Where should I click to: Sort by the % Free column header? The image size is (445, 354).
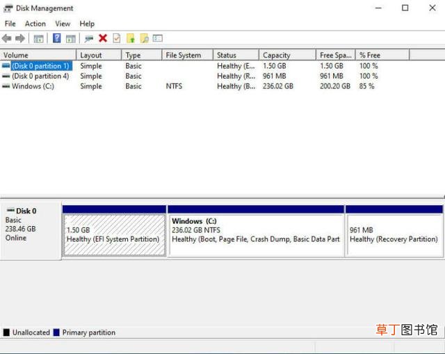(x=382, y=55)
